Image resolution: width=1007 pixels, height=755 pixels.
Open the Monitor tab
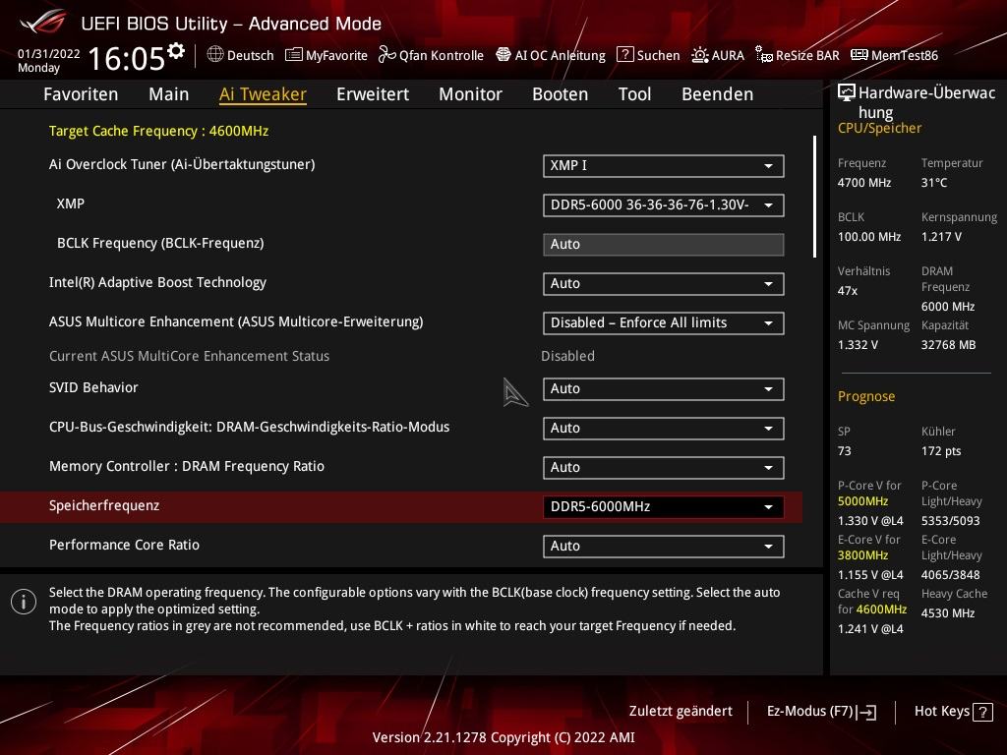(x=471, y=94)
